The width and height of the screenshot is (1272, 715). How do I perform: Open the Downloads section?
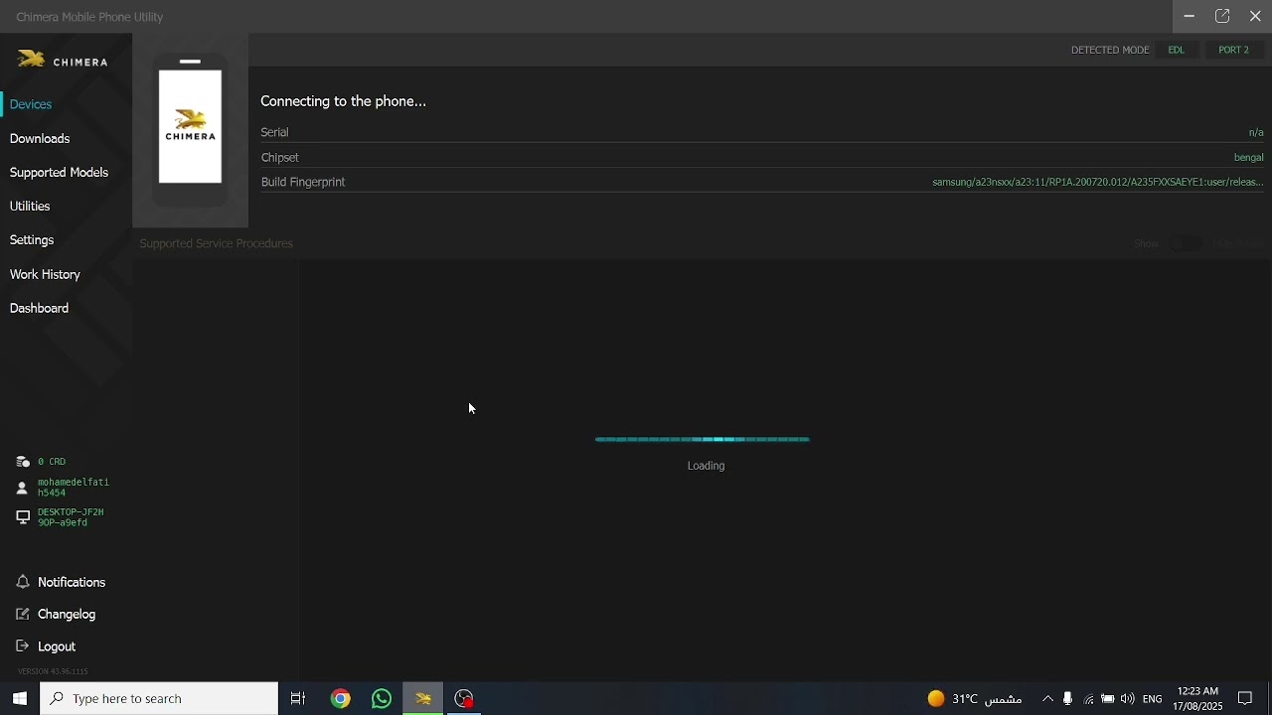(40, 139)
